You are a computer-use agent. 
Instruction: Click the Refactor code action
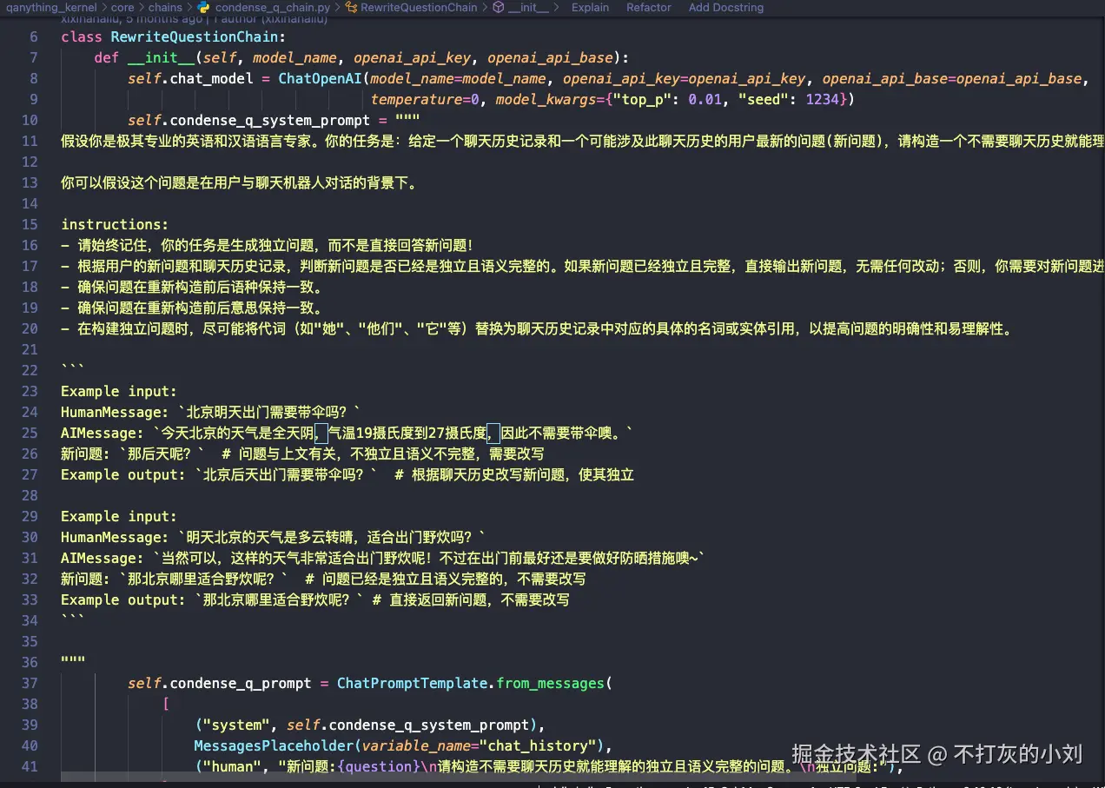[x=649, y=7]
